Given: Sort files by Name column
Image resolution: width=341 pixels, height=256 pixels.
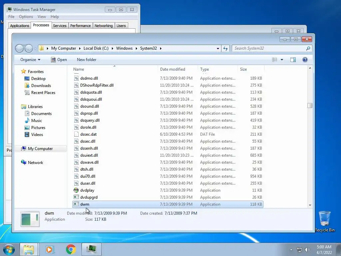Looking at the screenshot, I should click(115, 69).
